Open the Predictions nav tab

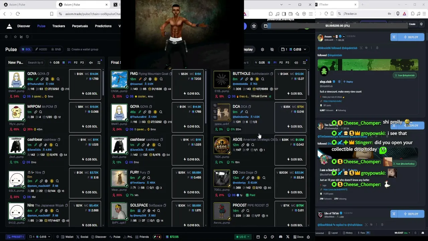(x=103, y=26)
